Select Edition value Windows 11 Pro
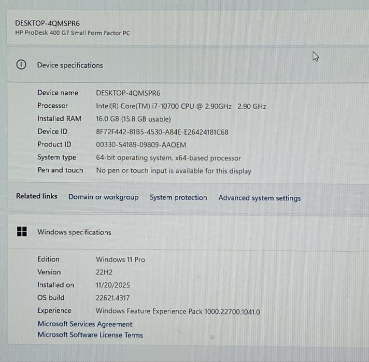This screenshot has height=362, width=369. click(120, 259)
